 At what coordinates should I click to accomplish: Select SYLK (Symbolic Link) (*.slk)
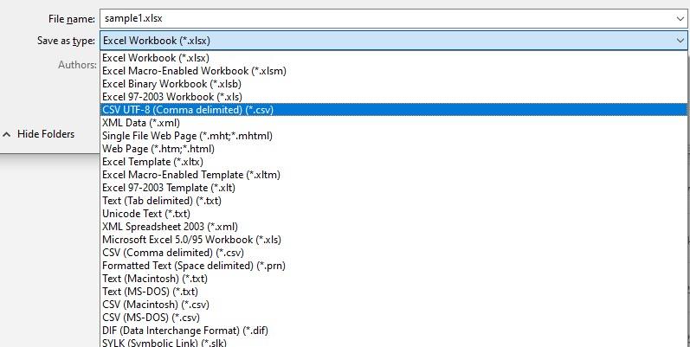click(x=393, y=342)
